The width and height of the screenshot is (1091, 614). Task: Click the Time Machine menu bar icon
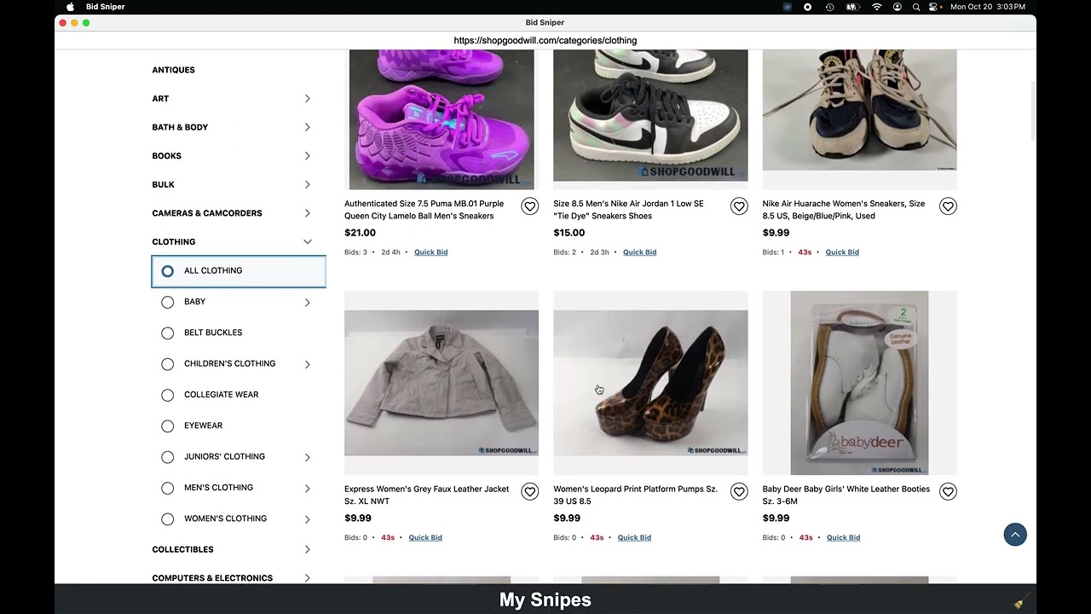829,7
